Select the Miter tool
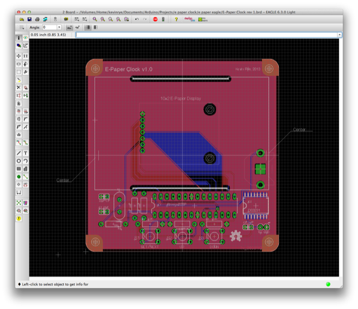The height and width of the screenshot is (309, 358). pos(25,119)
